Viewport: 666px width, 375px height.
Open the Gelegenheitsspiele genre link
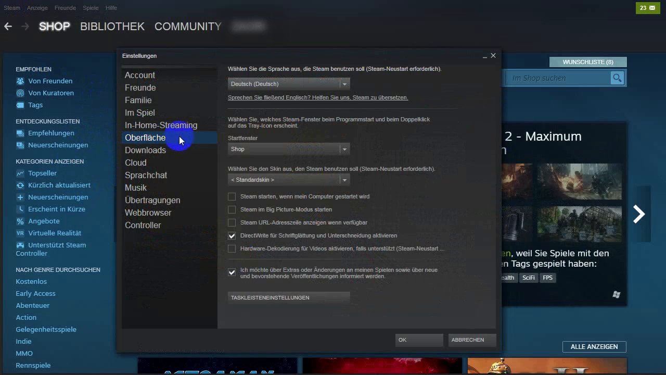[x=46, y=329]
